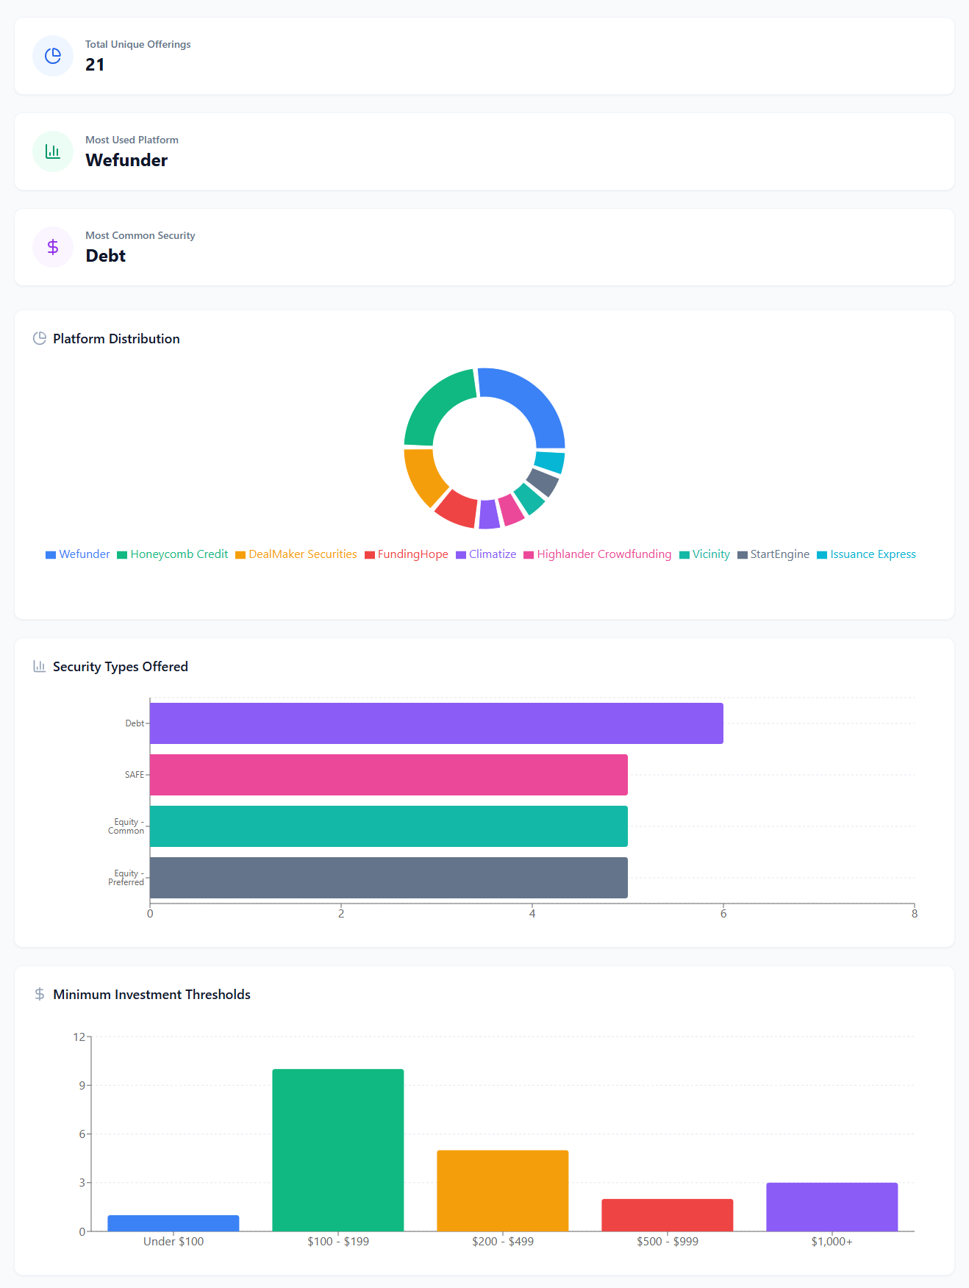
Task: Click the SAFE axis label
Action: click(135, 775)
